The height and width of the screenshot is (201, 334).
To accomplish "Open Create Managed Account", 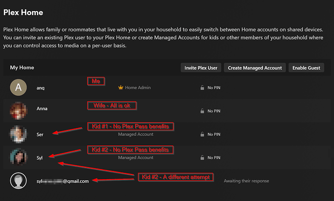I will point(255,68).
